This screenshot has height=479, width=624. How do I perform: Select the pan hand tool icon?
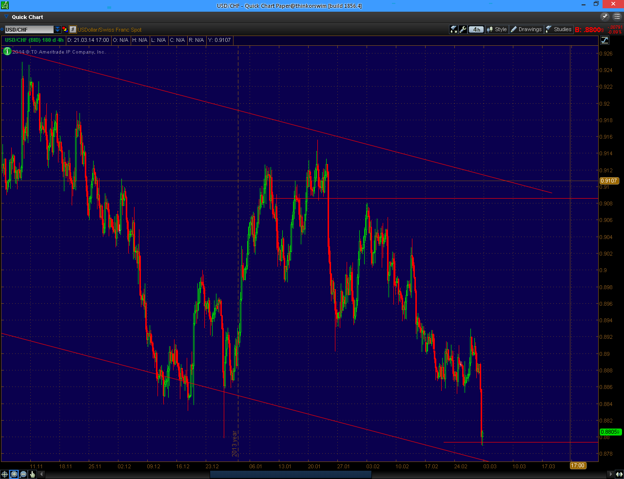[33, 474]
